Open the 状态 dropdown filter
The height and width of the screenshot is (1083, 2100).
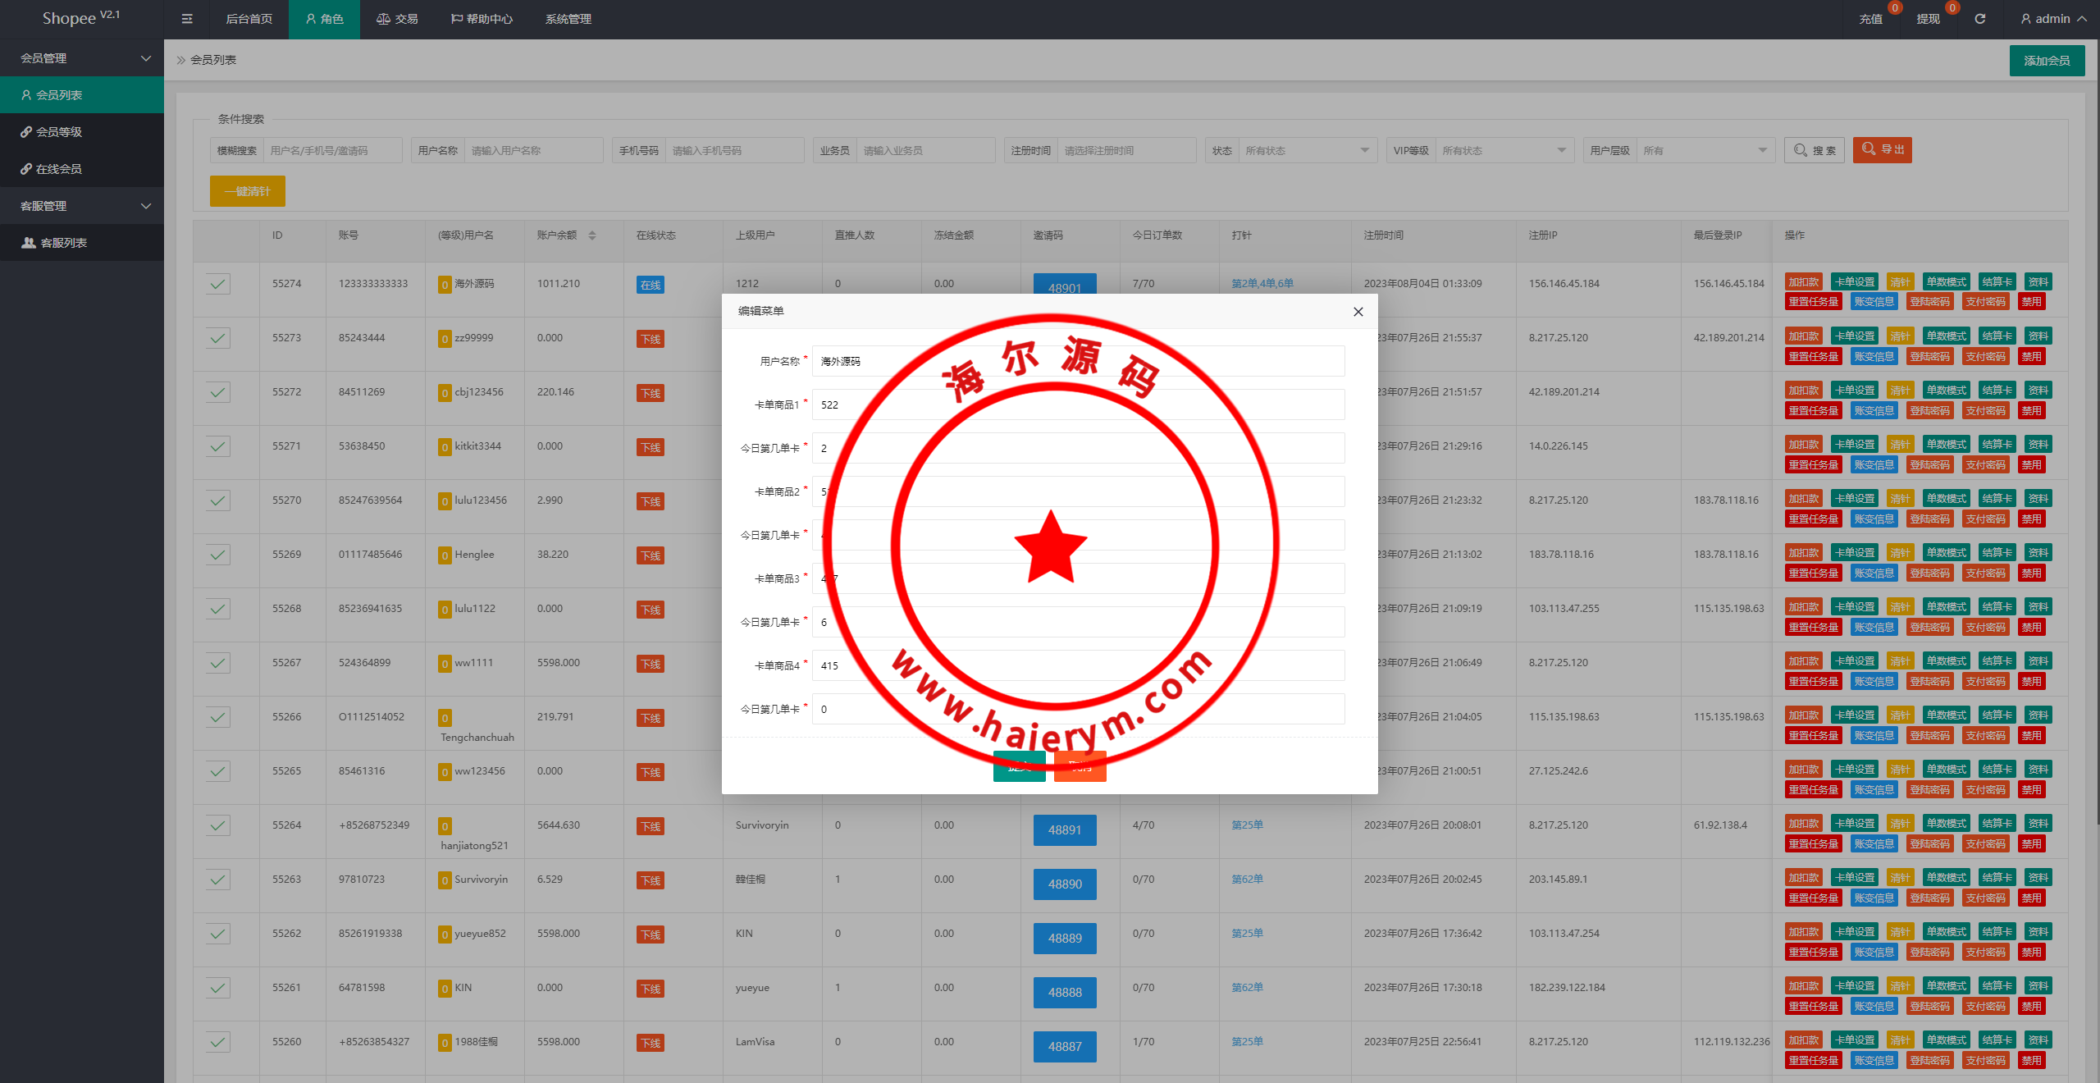click(1306, 151)
